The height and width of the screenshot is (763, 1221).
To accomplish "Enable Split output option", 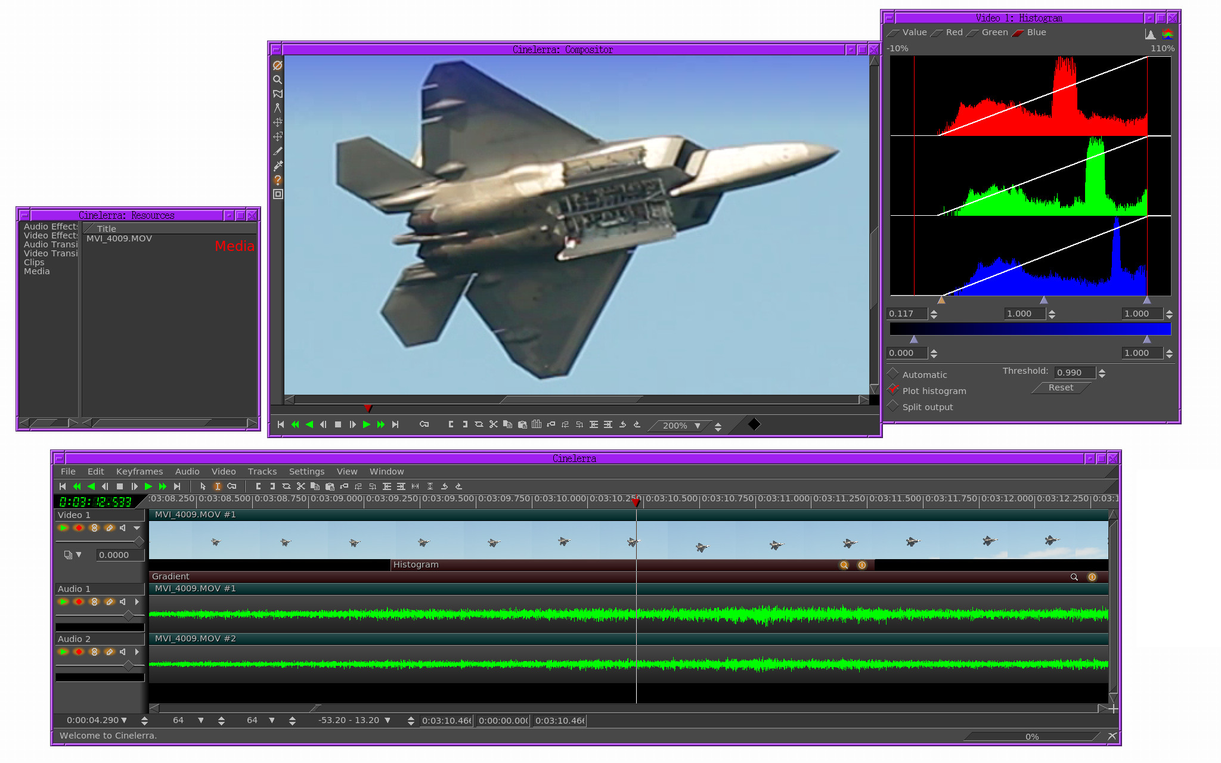I will [892, 407].
